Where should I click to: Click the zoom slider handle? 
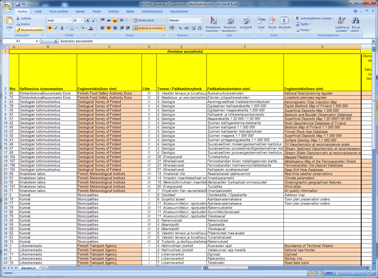pyautogui.click(x=353, y=273)
